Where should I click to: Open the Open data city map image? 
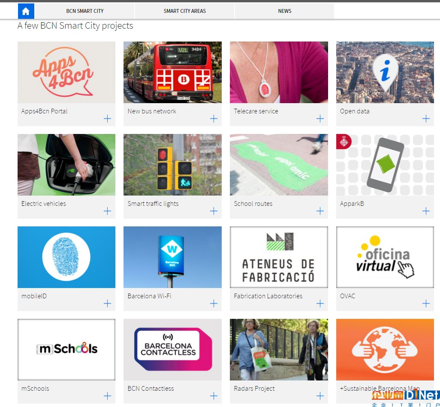tap(385, 72)
